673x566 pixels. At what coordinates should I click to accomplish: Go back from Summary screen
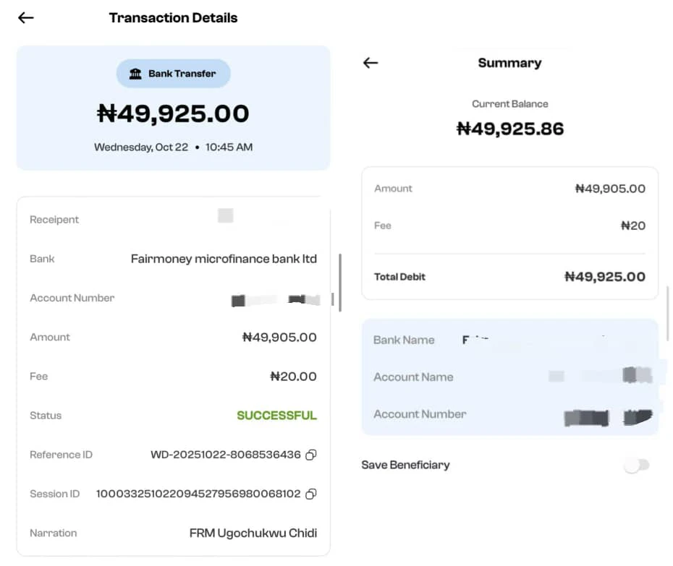click(371, 63)
